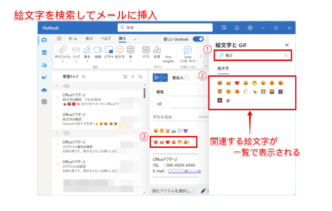This screenshot has height=211, width=332.
Task: Click the 署名 signature pen icon
Action: click(x=87, y=50)
